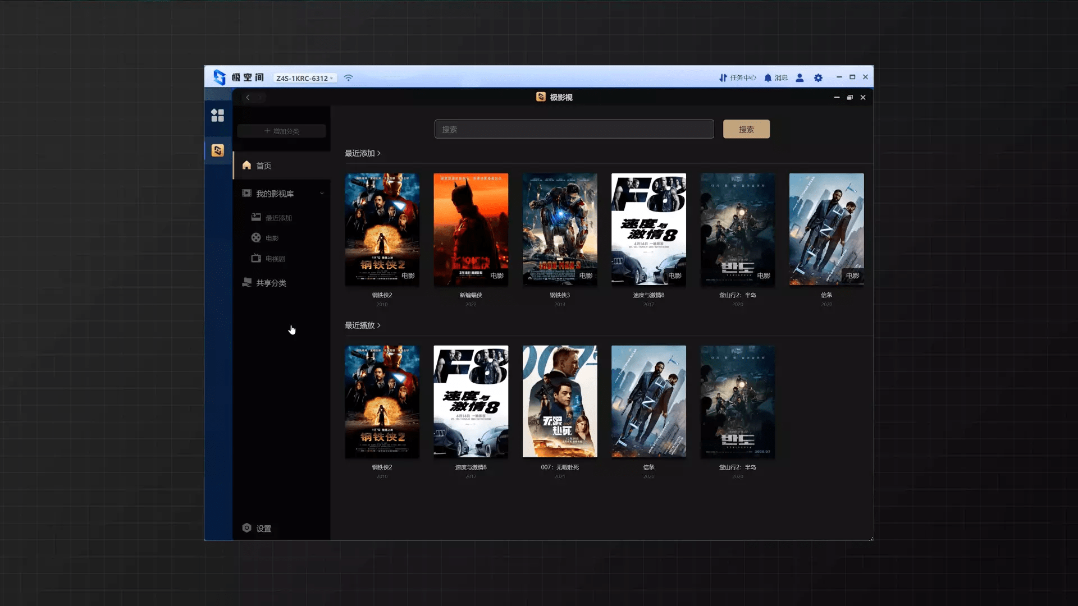Open 速度与激情8 poster in 最近添加
The height and width of the screenshot is (606, 1078).
click(648, 229)
